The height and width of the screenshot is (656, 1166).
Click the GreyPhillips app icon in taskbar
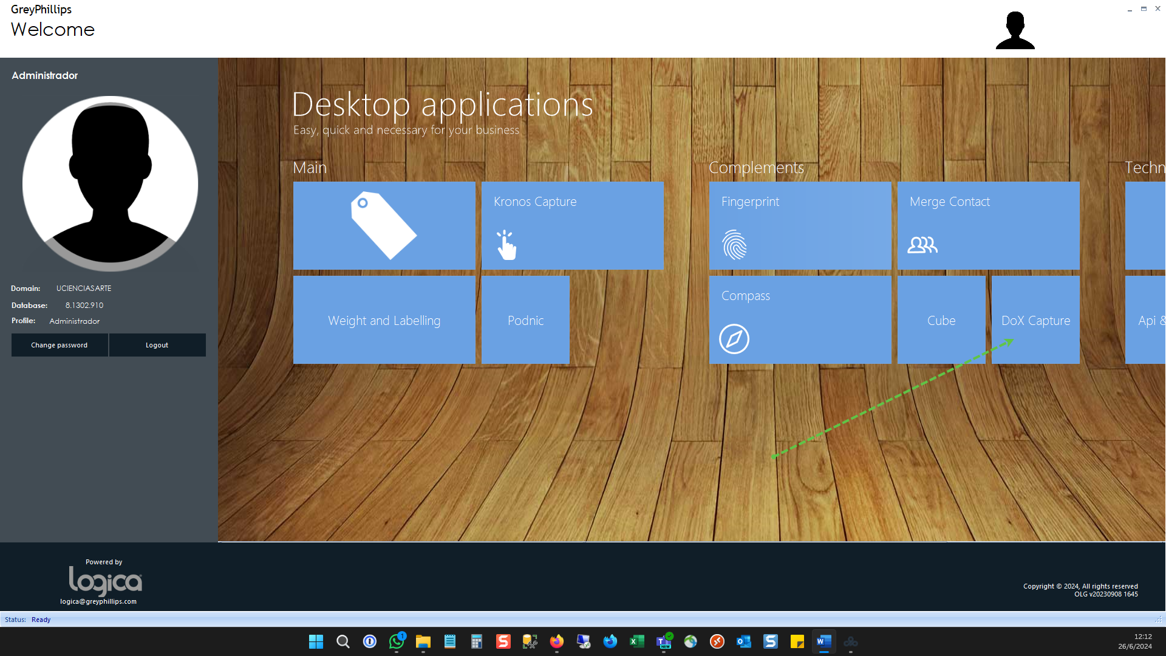(x=851, y=641)
